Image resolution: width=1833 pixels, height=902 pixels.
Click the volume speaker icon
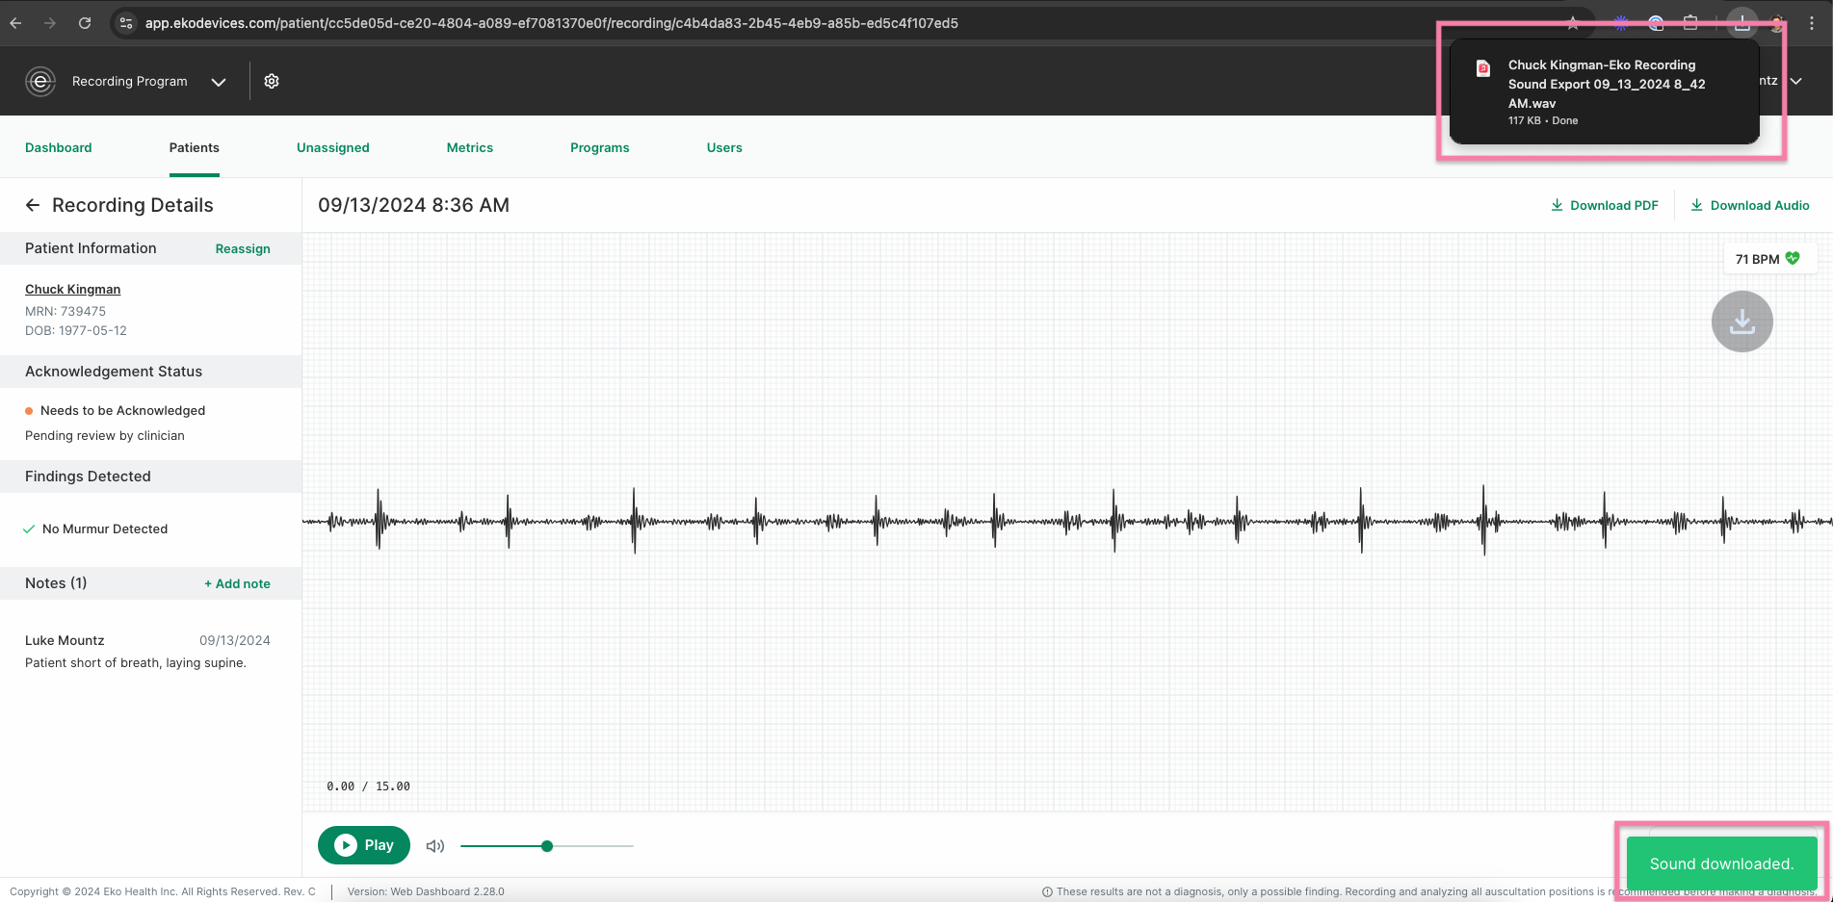[x=435, y=846]
